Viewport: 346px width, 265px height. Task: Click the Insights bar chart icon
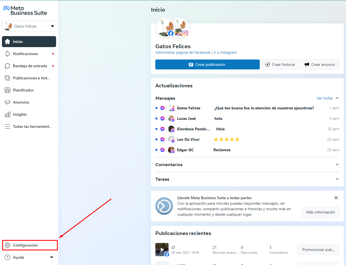click(x=7, y=114)
